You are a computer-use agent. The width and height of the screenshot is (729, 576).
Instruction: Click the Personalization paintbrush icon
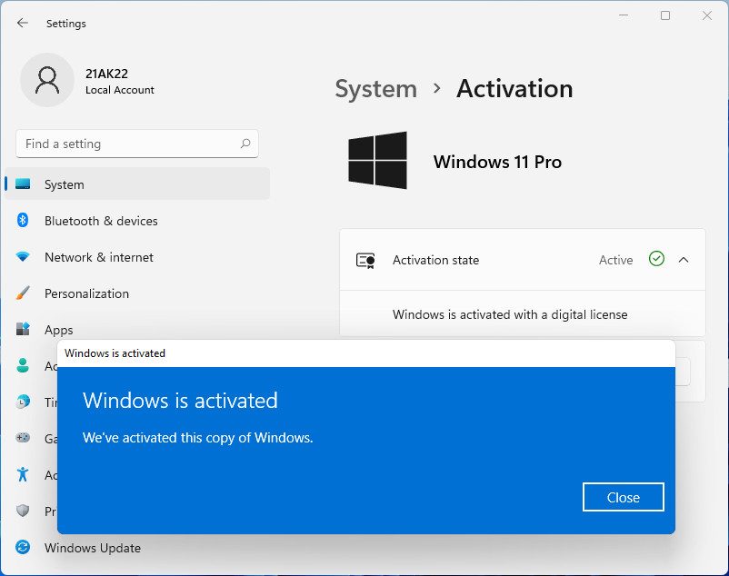pos(23,293)
